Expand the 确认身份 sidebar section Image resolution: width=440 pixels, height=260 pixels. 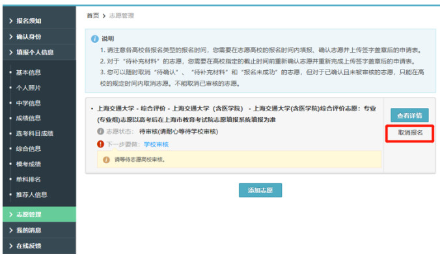pos(39,36)
